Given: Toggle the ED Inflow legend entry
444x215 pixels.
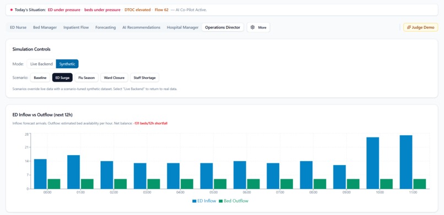Looking at the screenshot, I should (204, 201).
